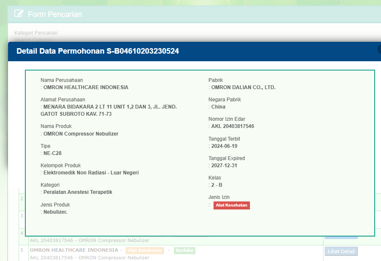381x261 pixels.
Task: Click OMRON HEALTHCARE INDONESIA in row 5
Action: (x=74, y=250)
